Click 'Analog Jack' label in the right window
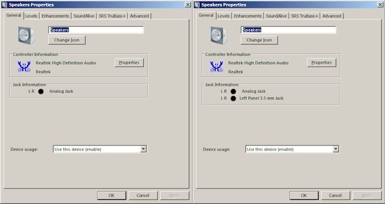Viewport: 385px width, 204px height. tap(254, 91)
